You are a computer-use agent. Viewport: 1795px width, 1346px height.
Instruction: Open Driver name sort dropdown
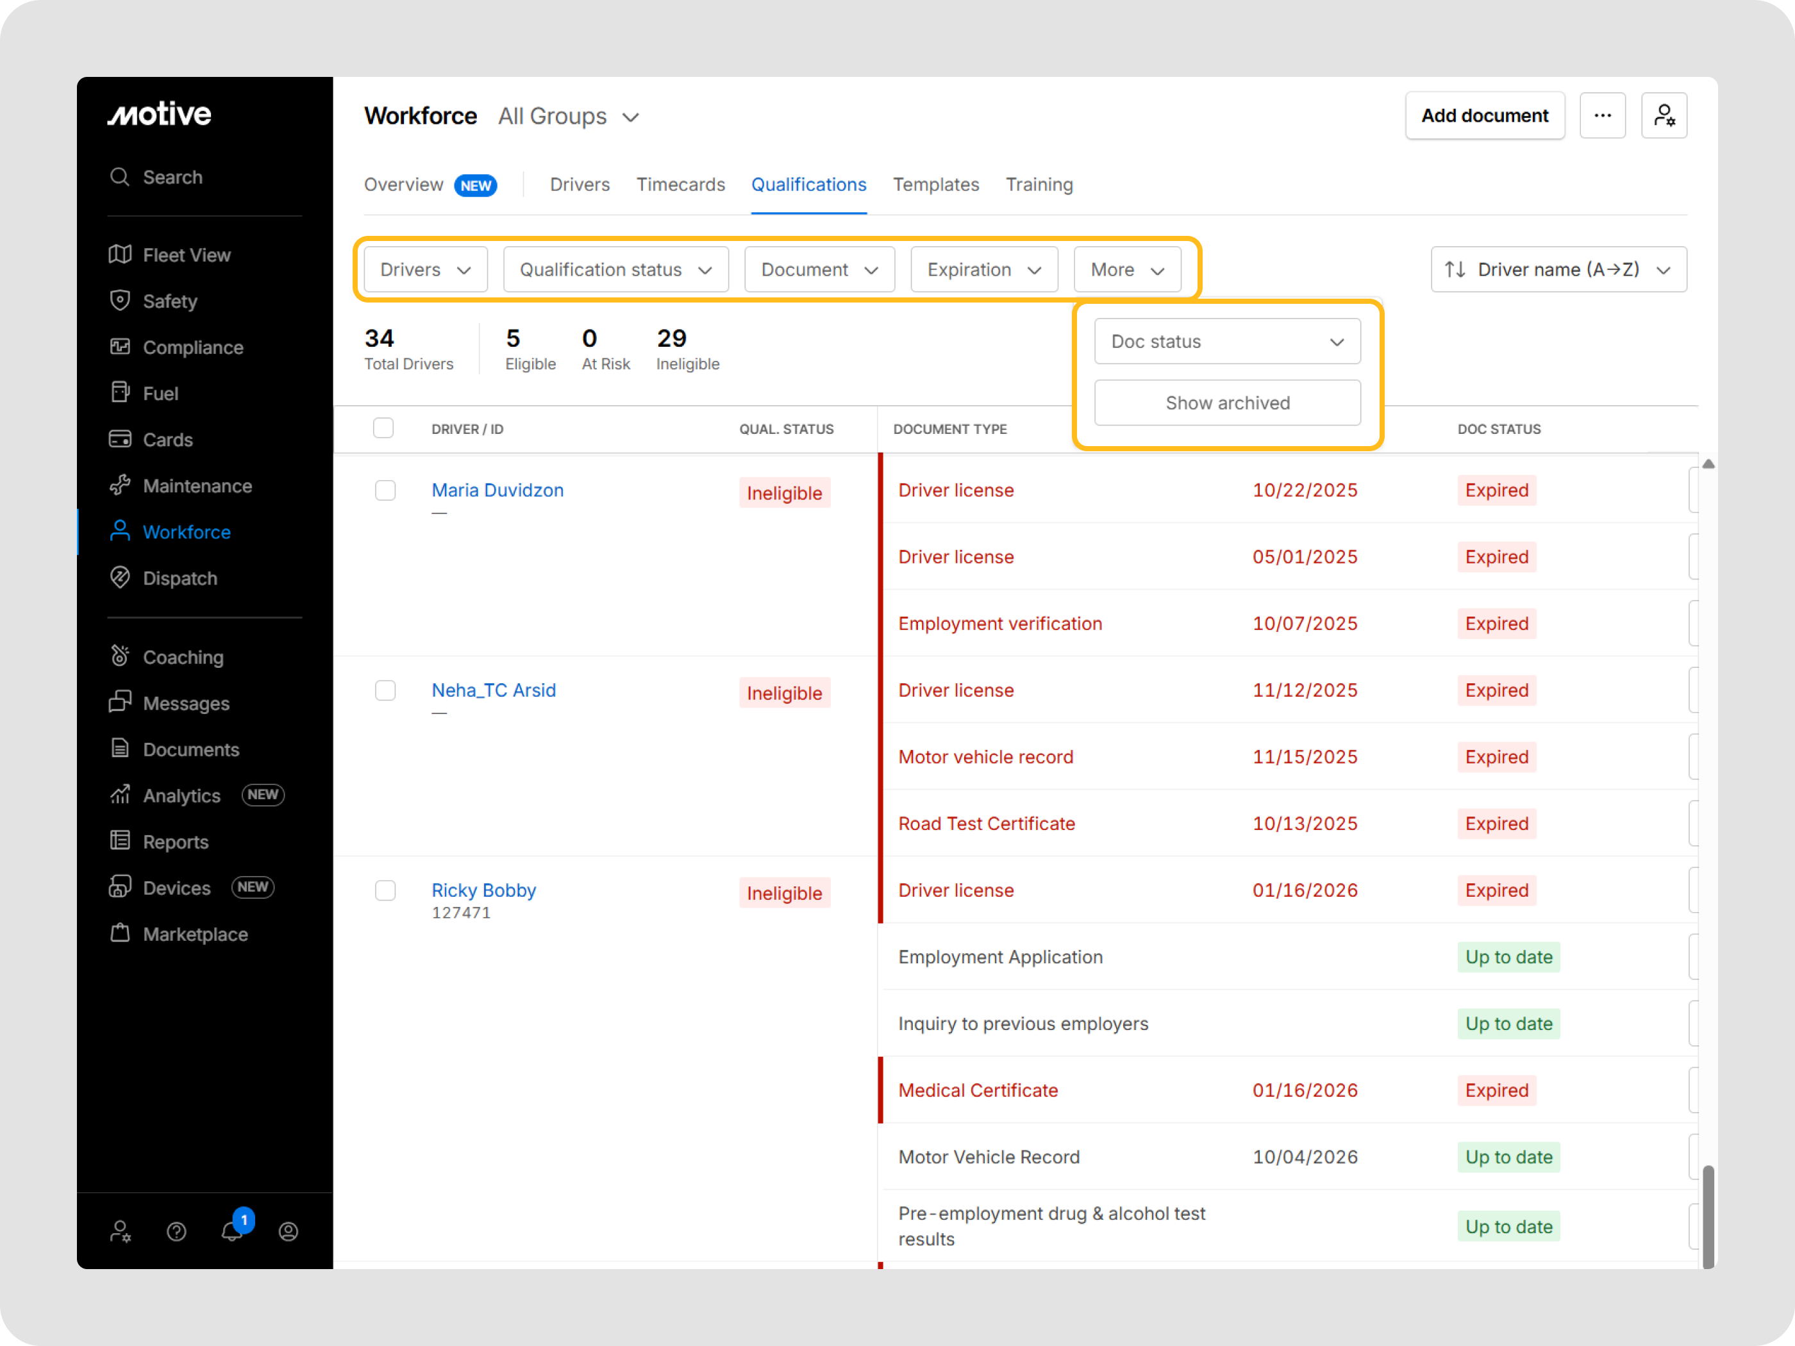pyautogui.click(x=1558, y=269)
